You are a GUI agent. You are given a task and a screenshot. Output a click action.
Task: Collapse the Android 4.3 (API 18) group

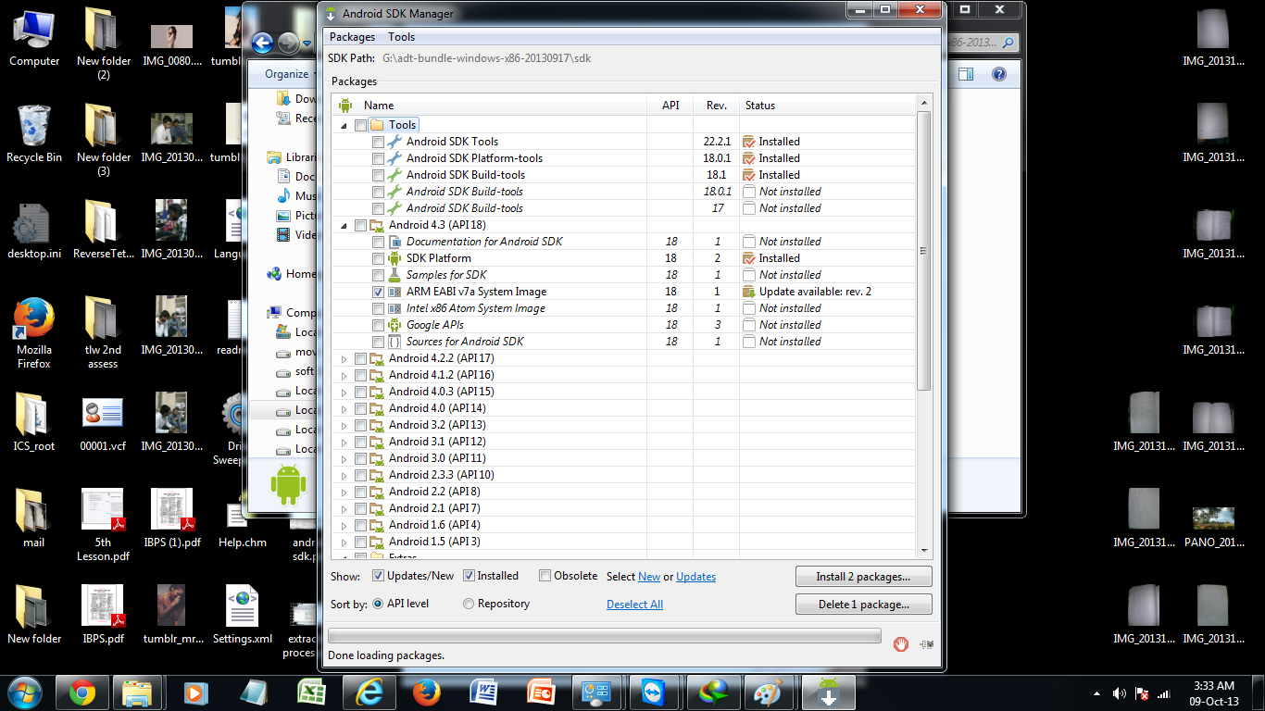tap(344, 225)
